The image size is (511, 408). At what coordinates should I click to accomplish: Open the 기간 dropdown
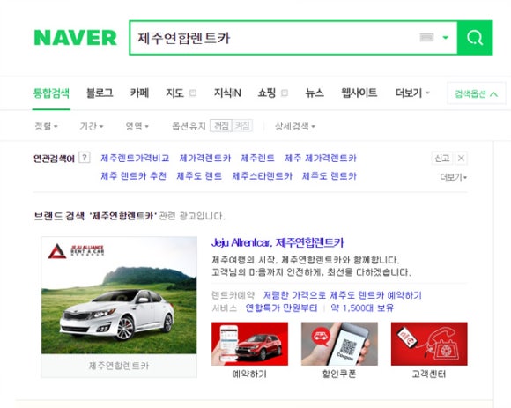click(x=92, y=126)
